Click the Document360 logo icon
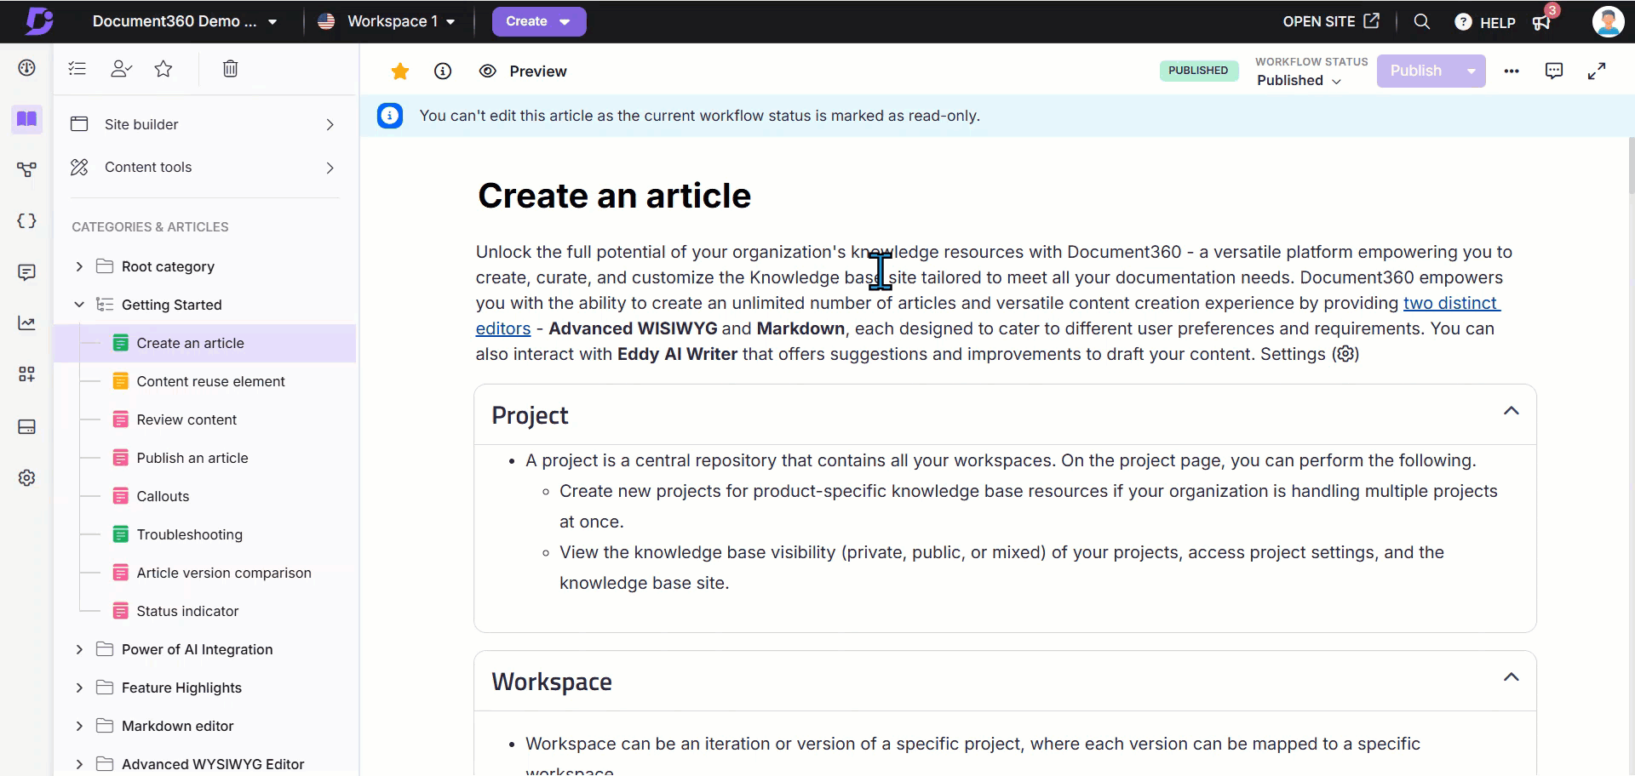The width and height of the screenshot is (1635, 776). click(38, 20)
